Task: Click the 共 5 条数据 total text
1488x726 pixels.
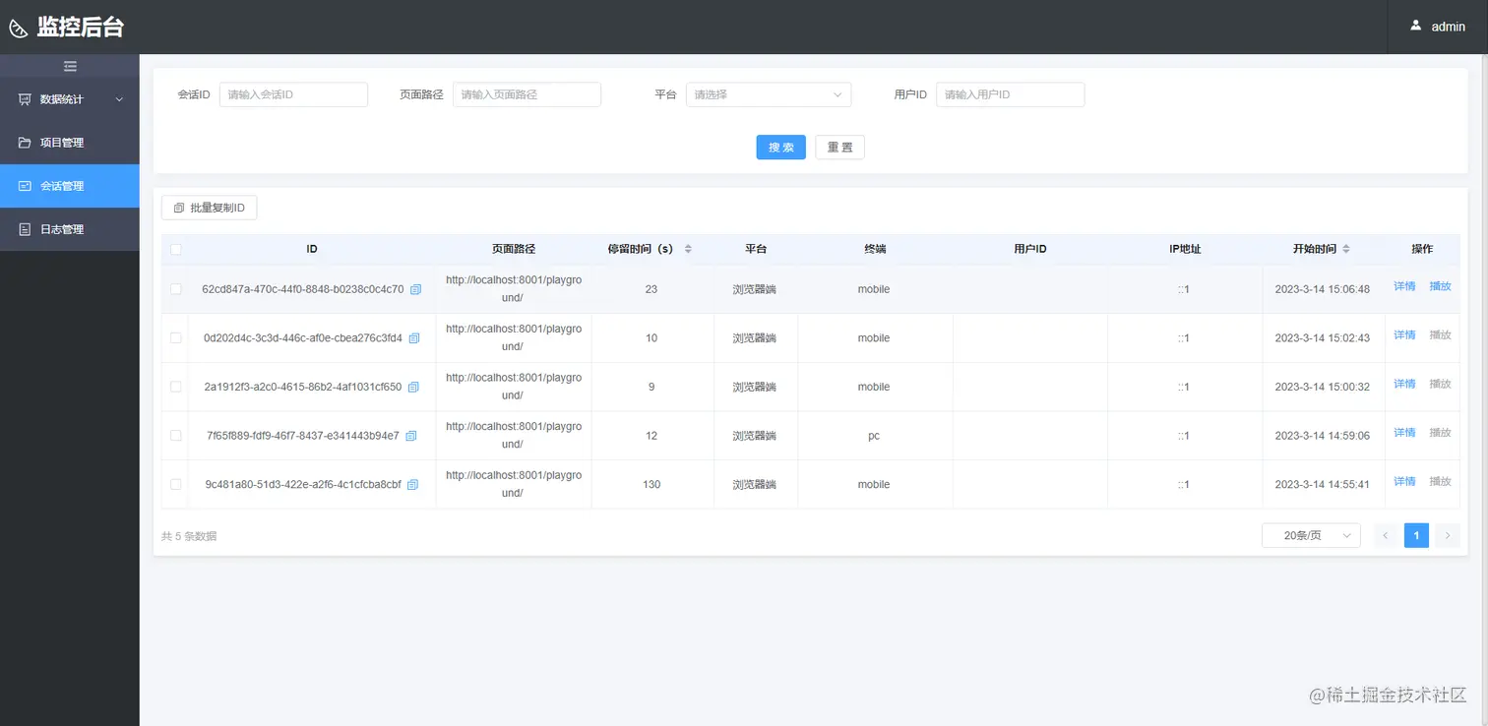Action: 189,536
